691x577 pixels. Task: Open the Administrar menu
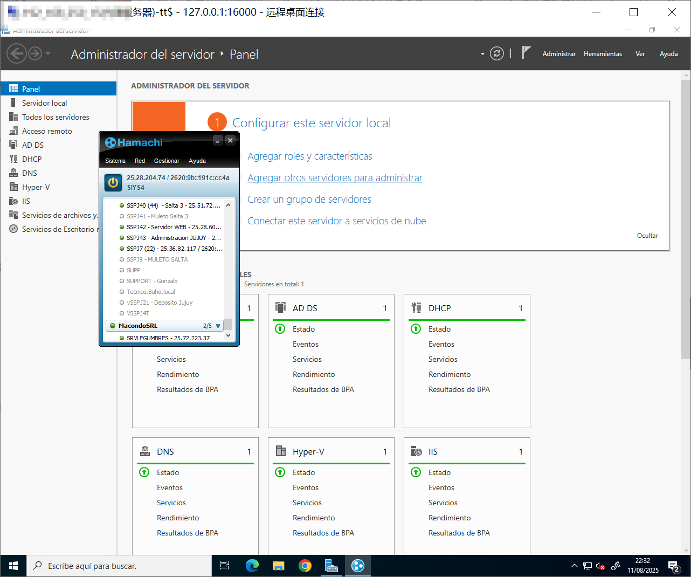[559, 54]
